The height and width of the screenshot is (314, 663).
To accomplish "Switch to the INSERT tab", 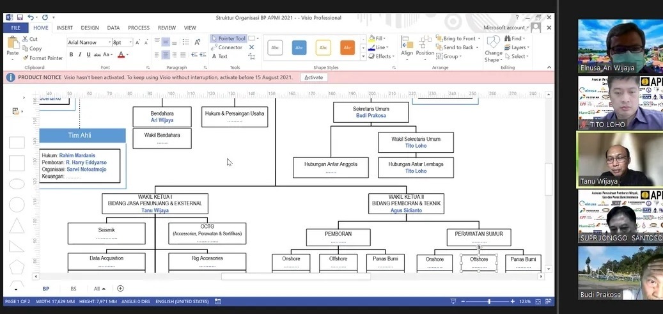I will pos(65,28).
